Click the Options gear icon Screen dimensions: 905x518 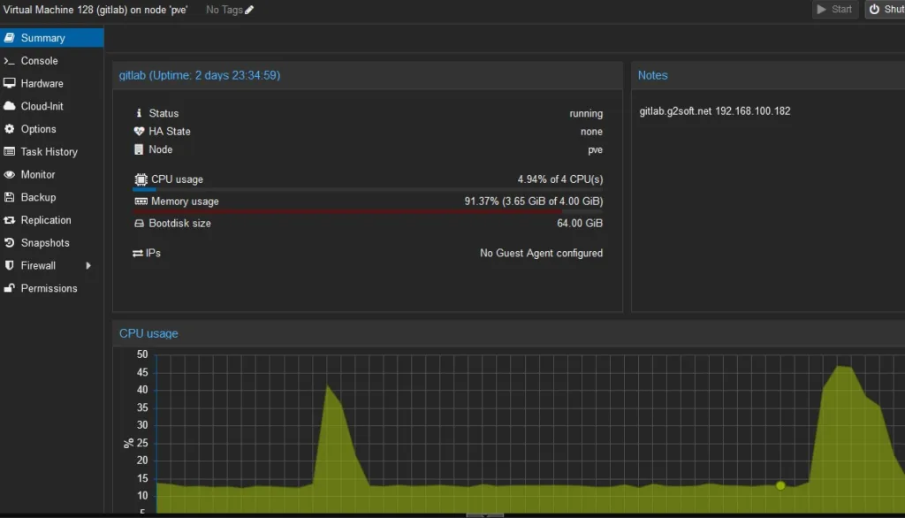coord(9,129)
